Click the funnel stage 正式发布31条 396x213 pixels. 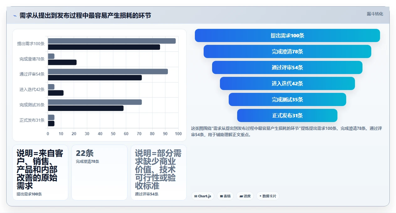point(287,115)
